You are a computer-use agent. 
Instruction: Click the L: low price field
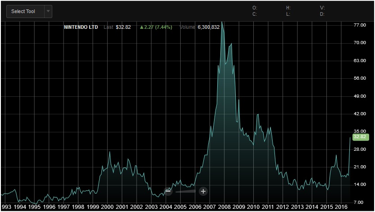(x=288, y=14)
